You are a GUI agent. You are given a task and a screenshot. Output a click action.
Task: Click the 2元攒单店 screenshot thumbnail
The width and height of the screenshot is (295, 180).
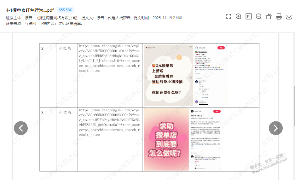pyautogui.click(x=168, y=75)
